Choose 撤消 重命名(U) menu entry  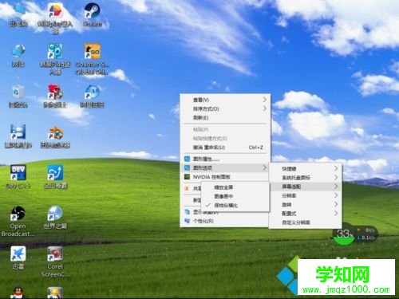click(x=226, y=148)
